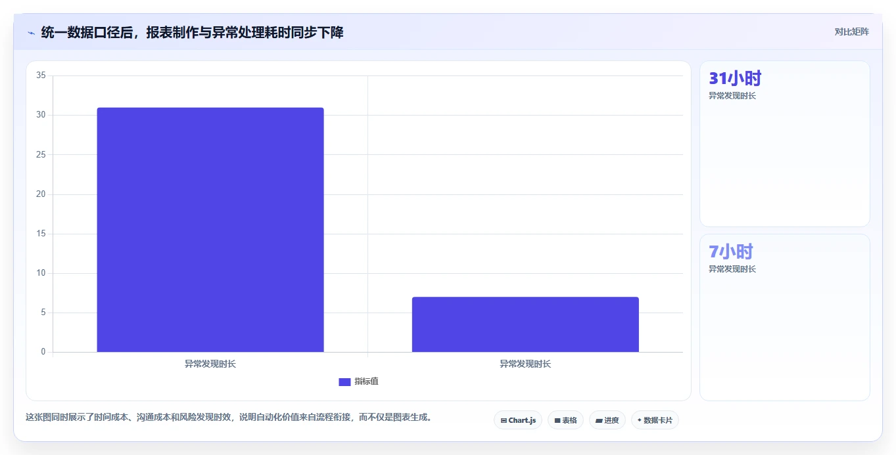Click the 指标值 legend label
This screenshot has width=896, height=455.
[366, 381]
